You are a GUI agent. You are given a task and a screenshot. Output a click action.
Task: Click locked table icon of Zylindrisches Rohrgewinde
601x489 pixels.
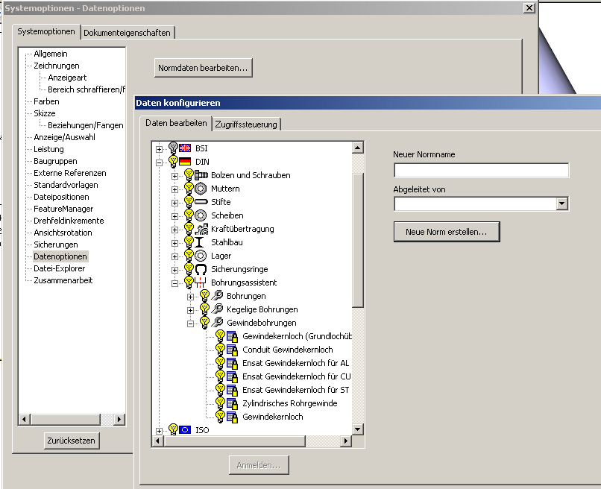point(233,403)
